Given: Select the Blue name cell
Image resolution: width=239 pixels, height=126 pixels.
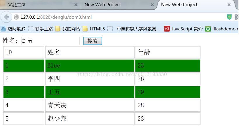Looking at the screenshot, I should point(90,65).
